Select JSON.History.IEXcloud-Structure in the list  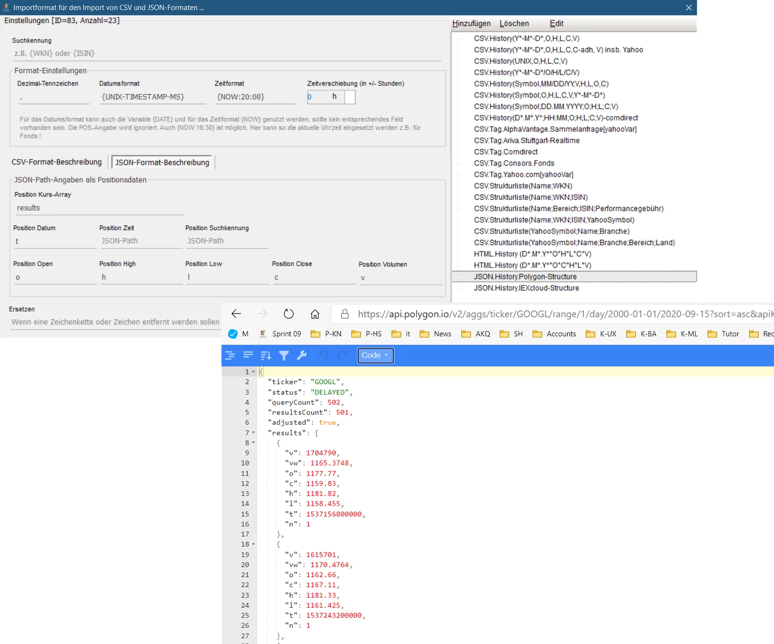coord(526,288)
